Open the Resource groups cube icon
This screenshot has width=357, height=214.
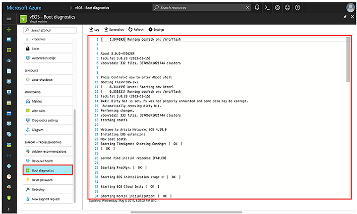pos(9,60)
